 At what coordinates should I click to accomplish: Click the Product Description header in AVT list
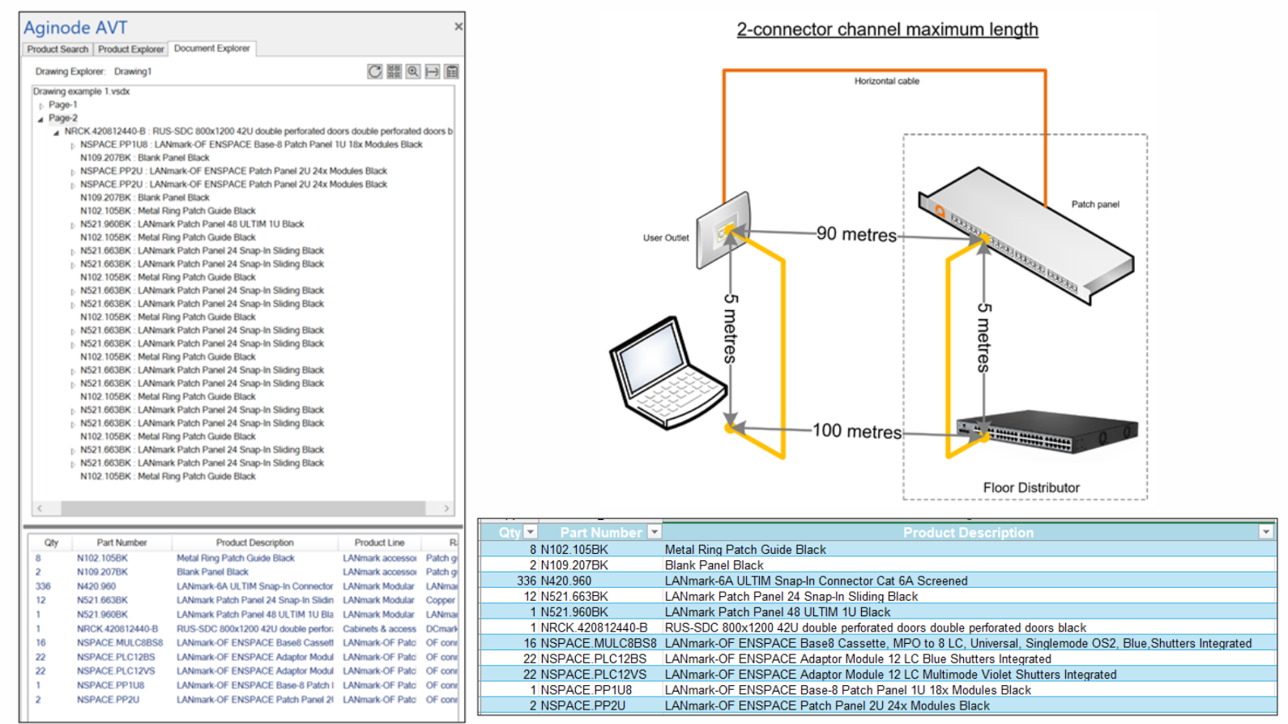pos(254,543)
